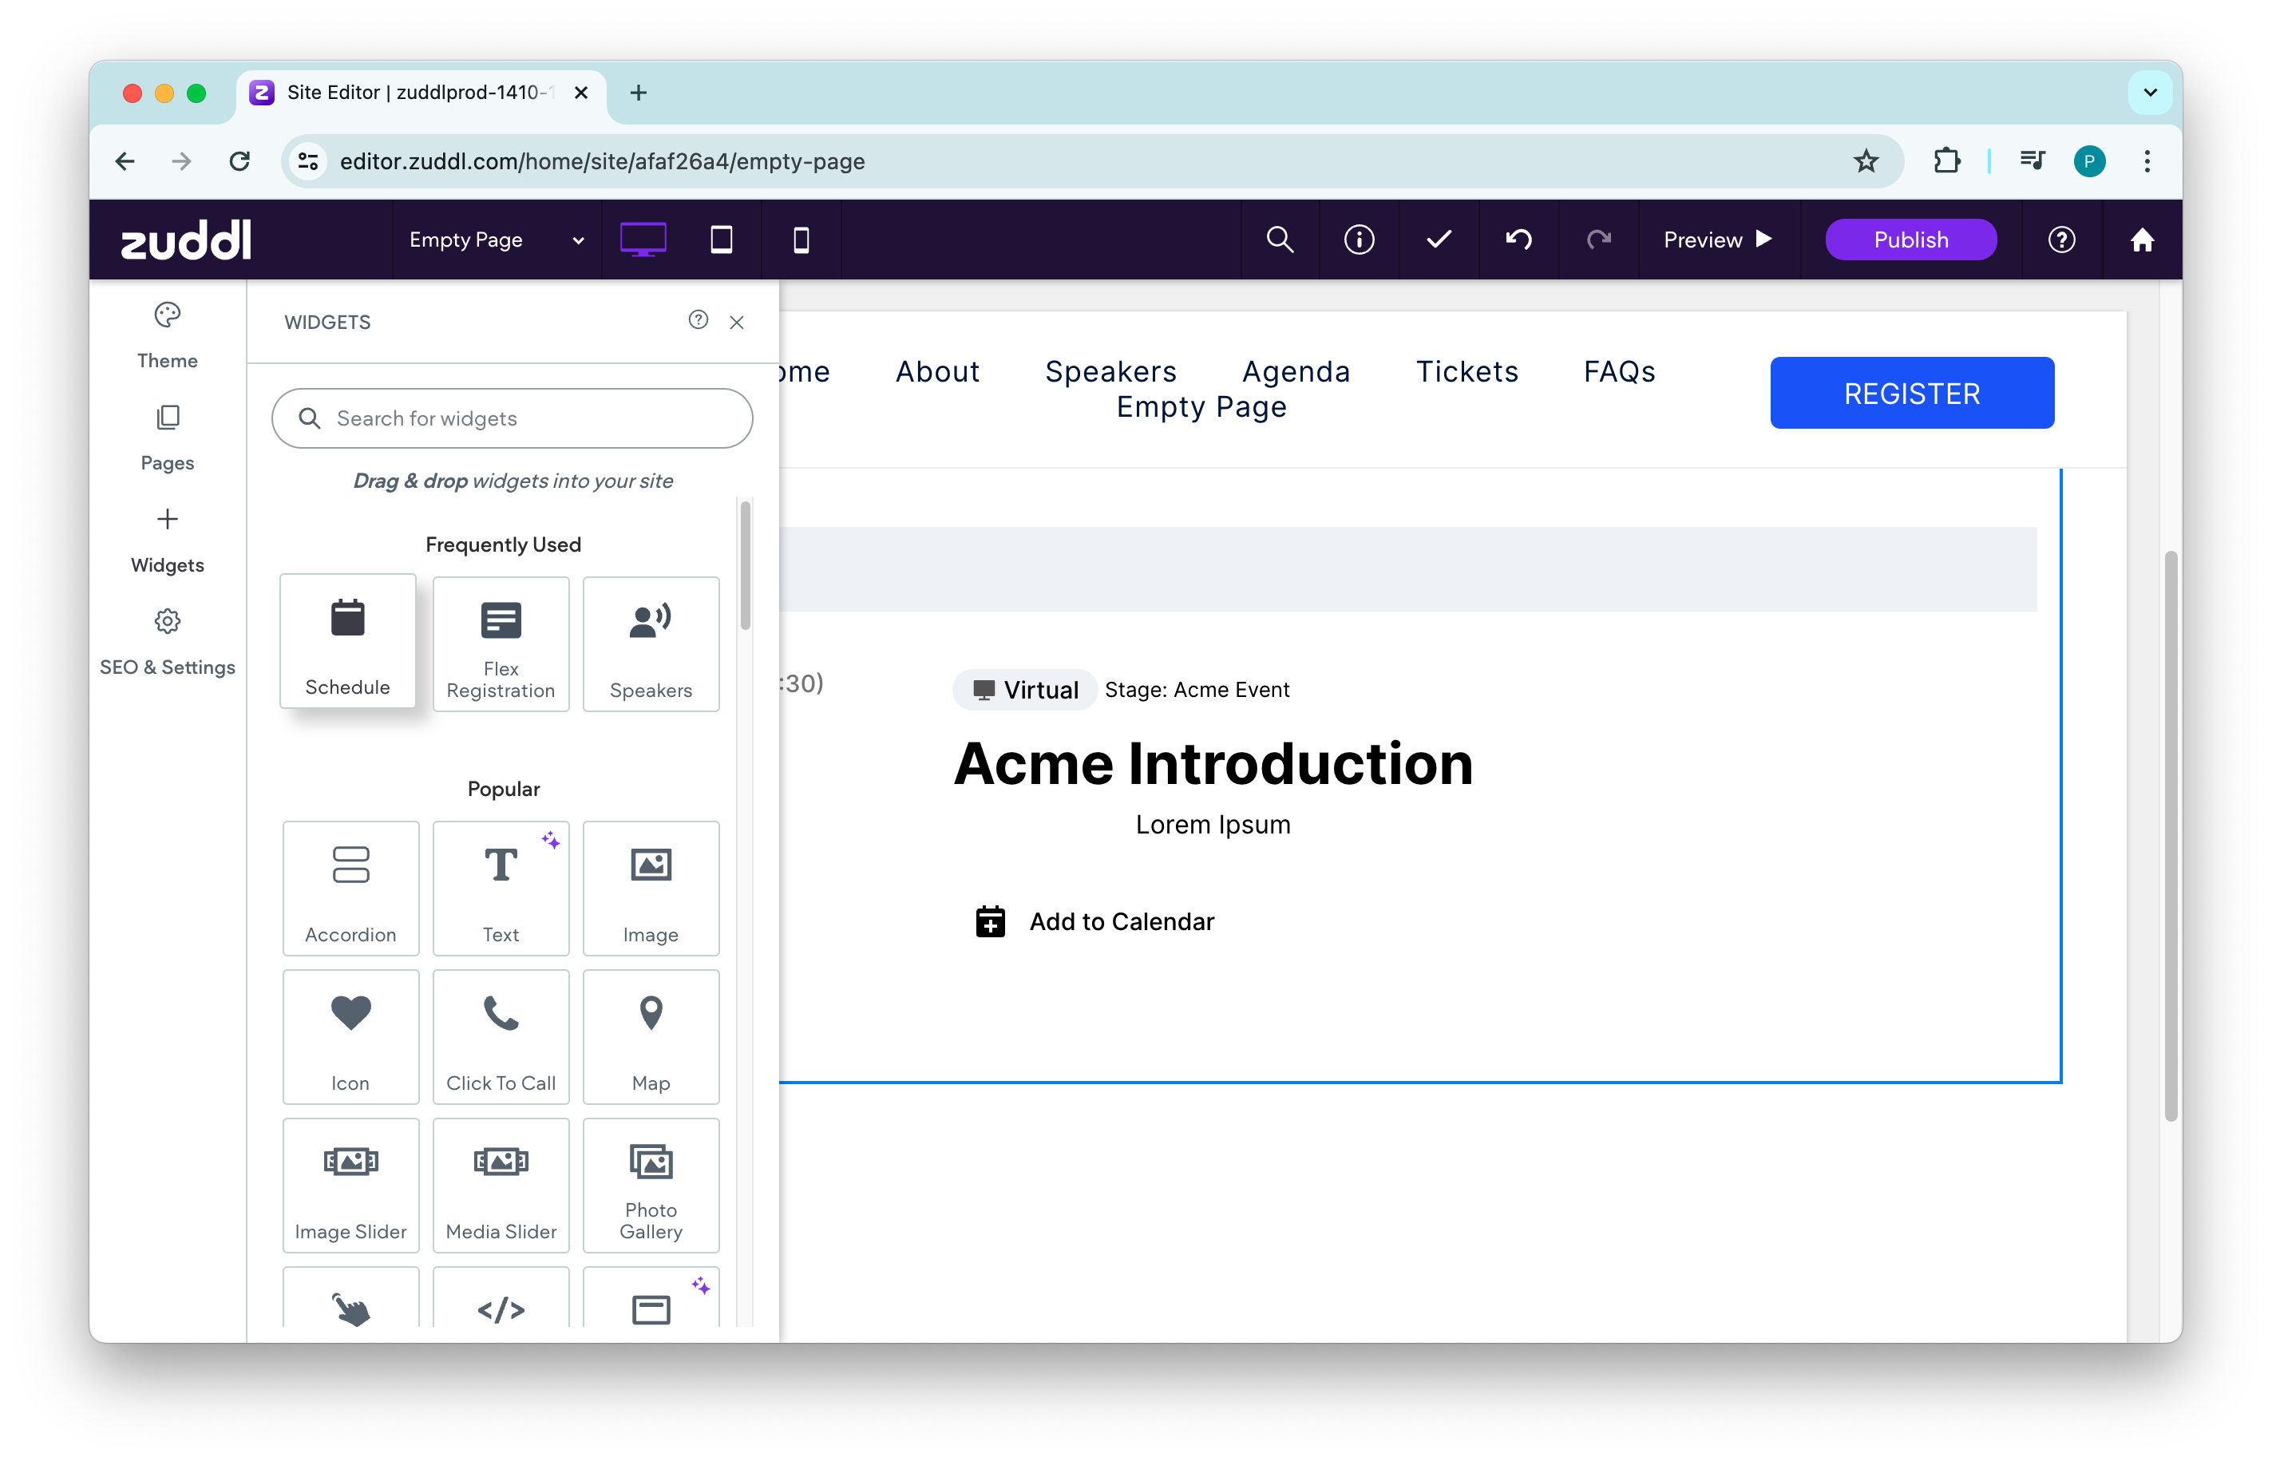The height and width of the screenshot is (1461, 2272).
Task: Click the blue REGISTER button
Action: coord(1910,393)
